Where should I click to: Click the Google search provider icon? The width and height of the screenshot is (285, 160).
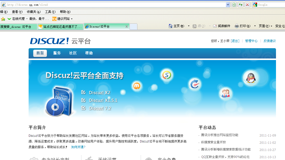click(x=255, y=5)
